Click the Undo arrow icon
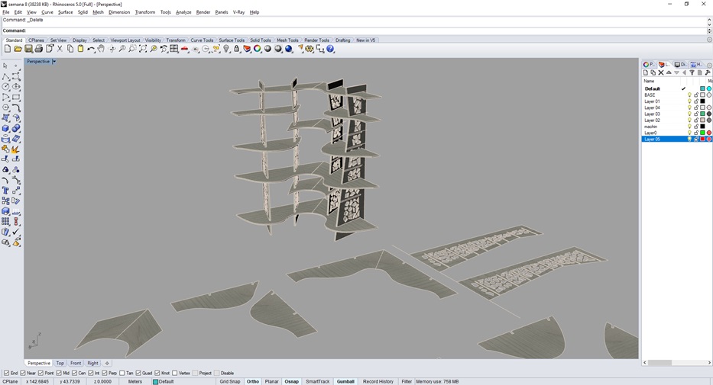 click(x=91, y=49)
